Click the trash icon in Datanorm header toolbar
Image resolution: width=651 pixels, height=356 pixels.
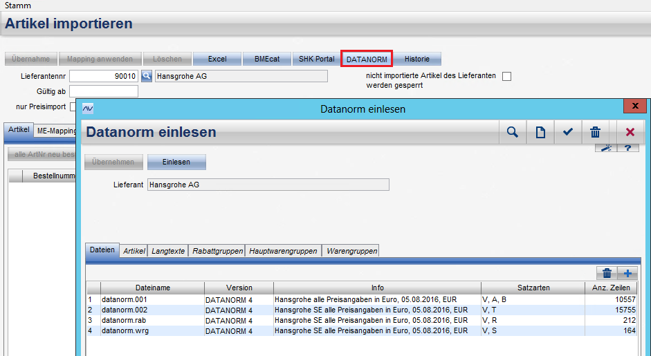click(x=596, y=132)
